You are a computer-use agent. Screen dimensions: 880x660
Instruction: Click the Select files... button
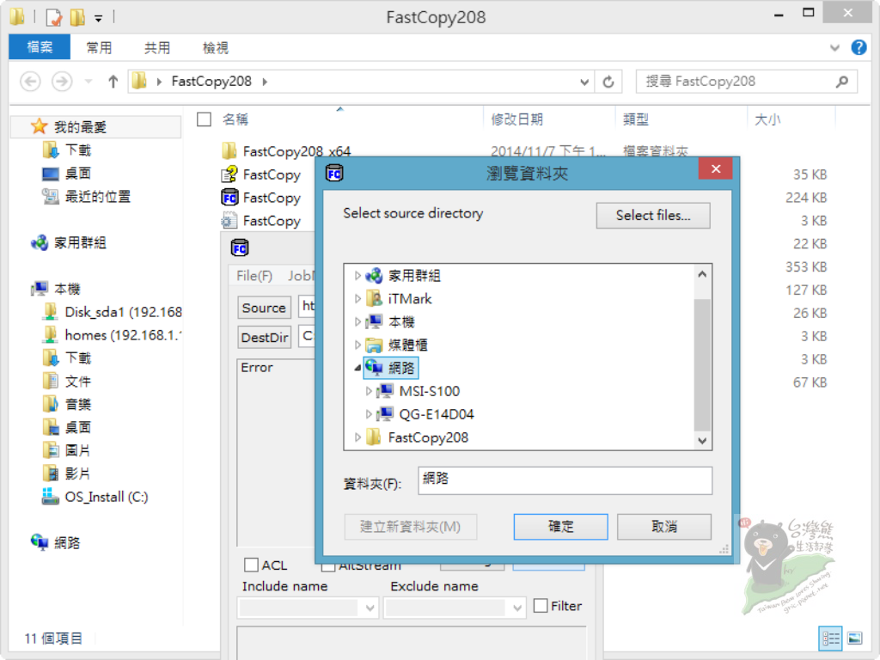(x=653, y=216)
